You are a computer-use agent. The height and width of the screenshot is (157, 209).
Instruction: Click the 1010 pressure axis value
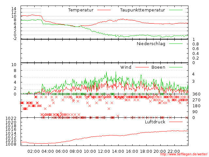tap(11, 140)
